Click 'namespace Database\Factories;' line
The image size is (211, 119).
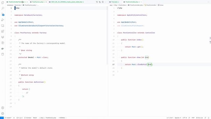pyautogui.click(x=28, y=15)
